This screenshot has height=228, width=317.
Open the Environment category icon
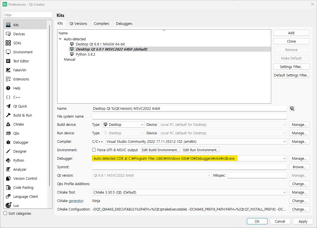coord(8,52)
